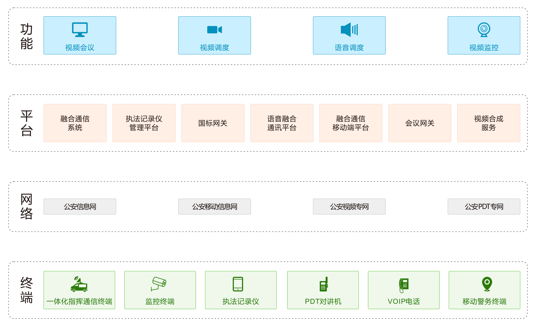The image size is (536, 327).
Task: Open the 国标网关 platform box
Action: pyautogui.click(x=213, y=123)
